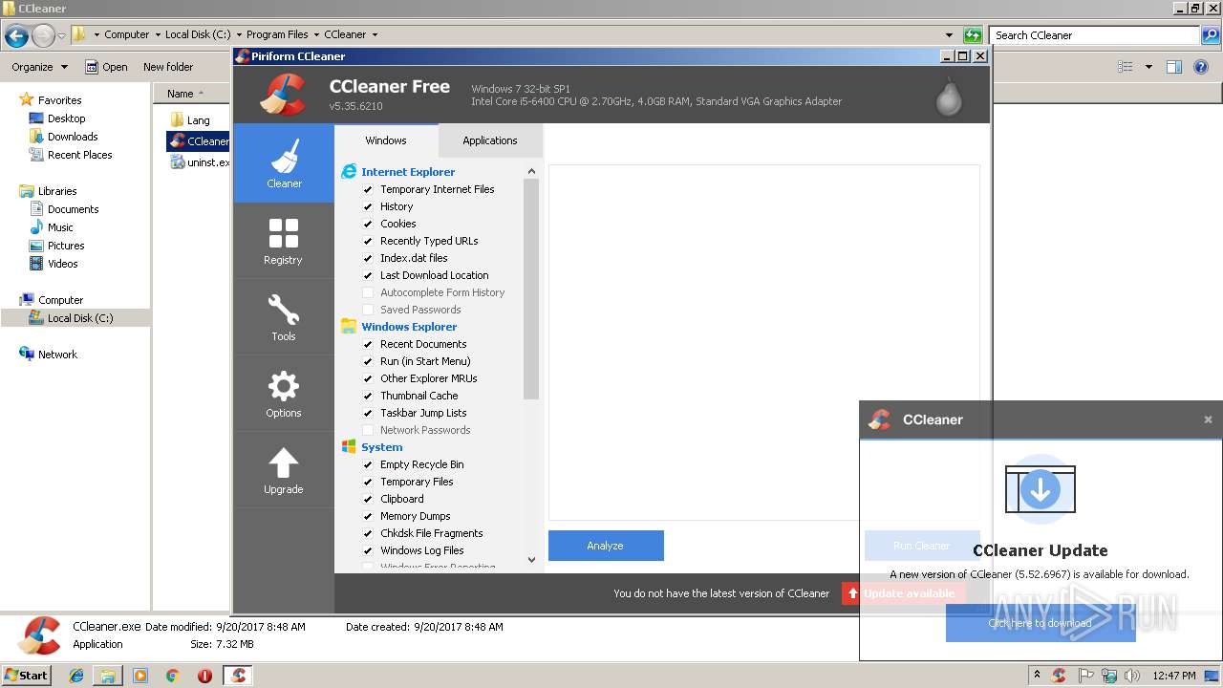Select the uninst.exe file in Explorer
Screen dimensions: 1223x688
[199, 162]
